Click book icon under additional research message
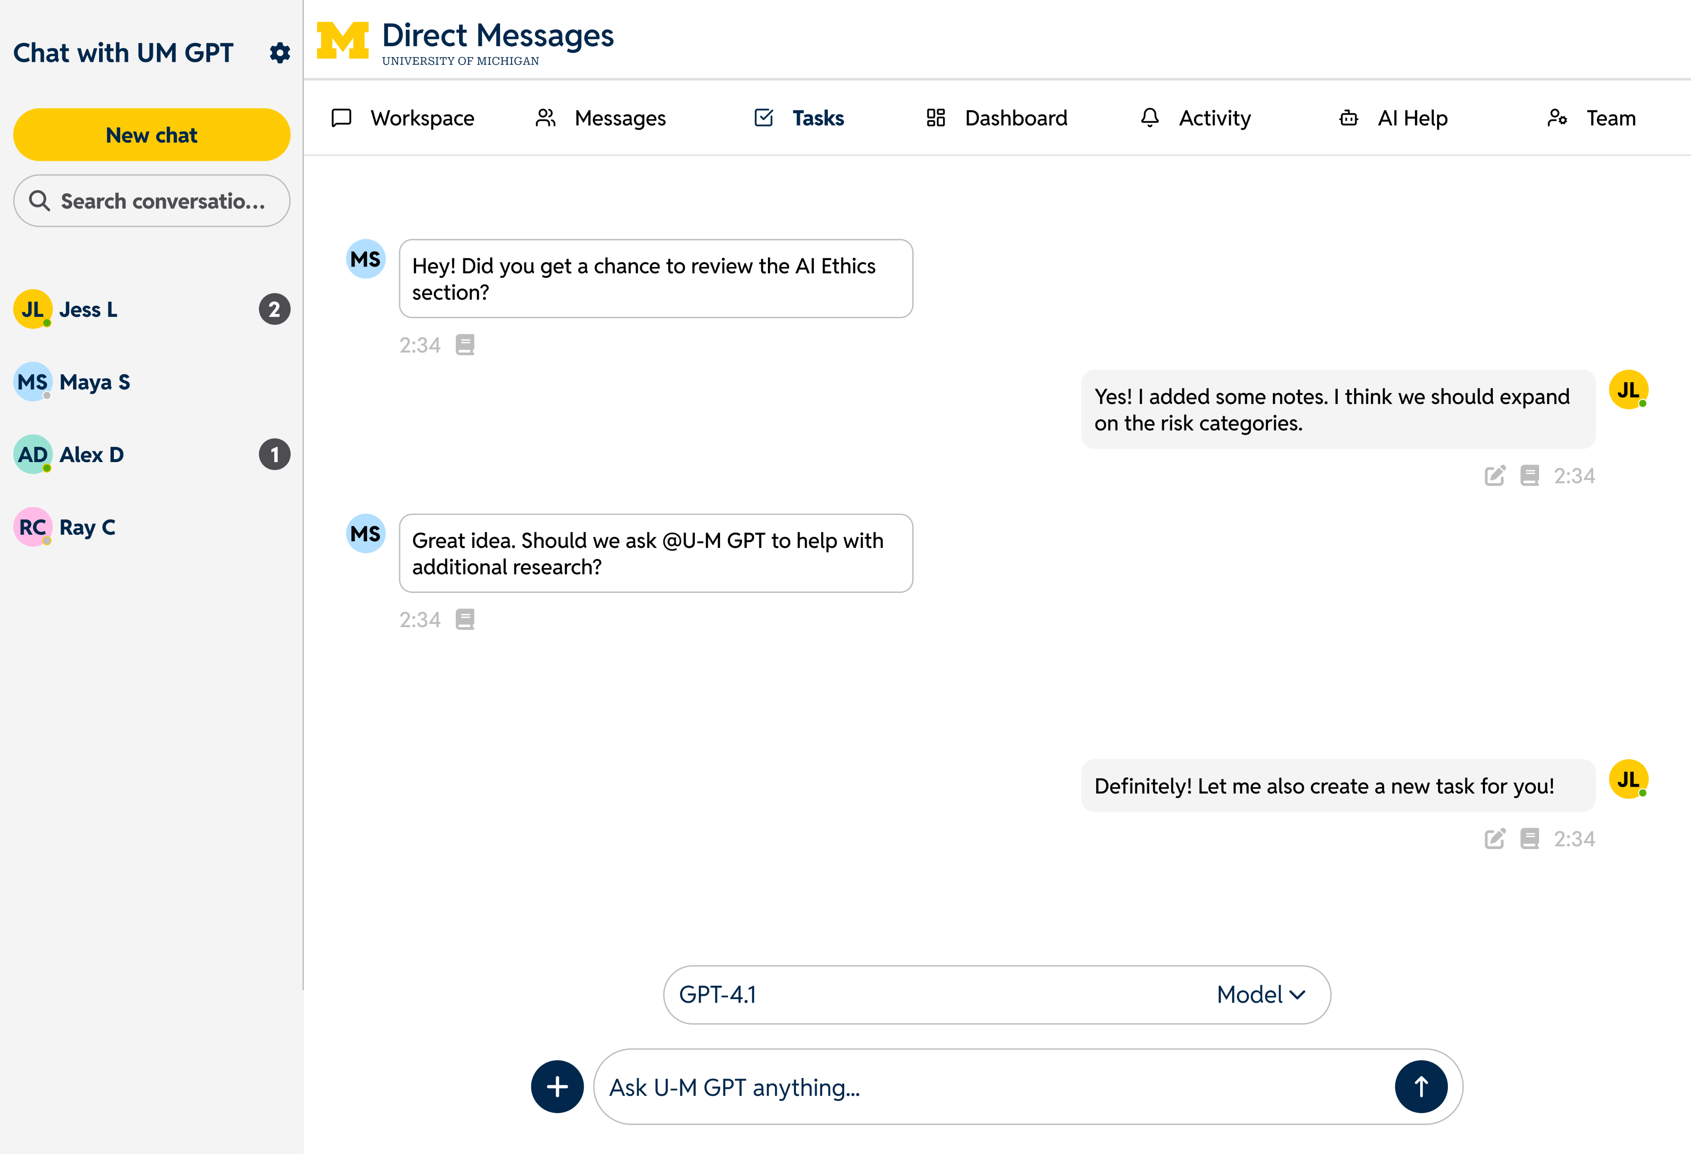1691x1154 pixels. point(465,620)
